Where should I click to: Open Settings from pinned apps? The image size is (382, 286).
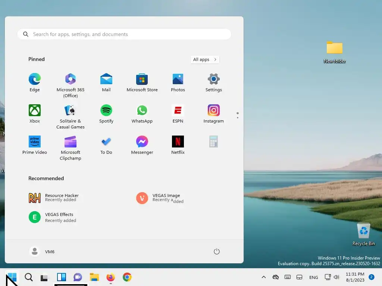[214, 83]
